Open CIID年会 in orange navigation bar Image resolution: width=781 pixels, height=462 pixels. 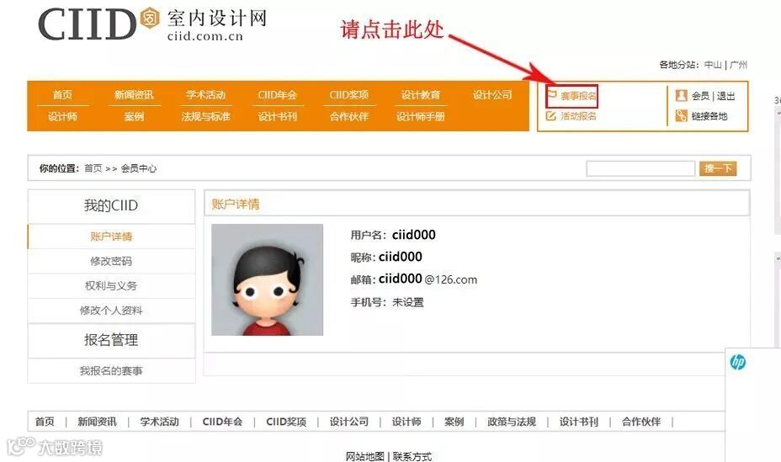click(278, 94)
